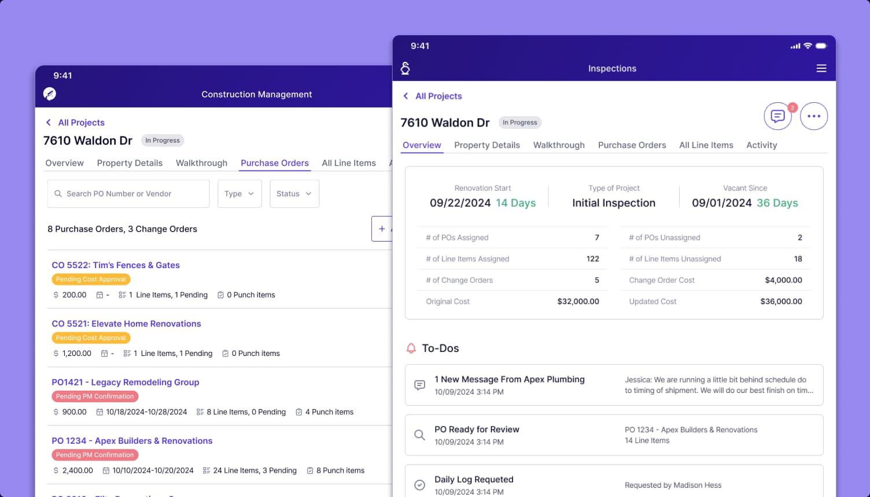Open the Status filter dropdown
Screen dimensions: 870x497
tap(294, 194)
